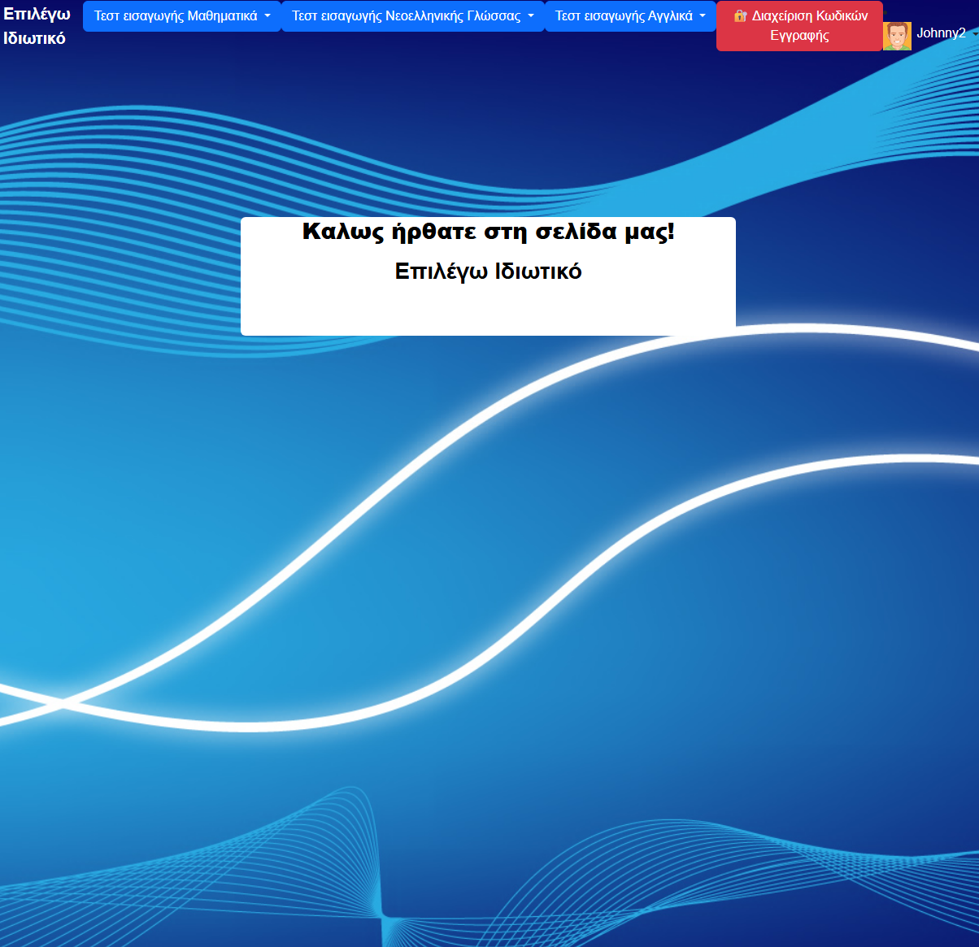The height and width of the screenshot is (947, 979).
Task: Expand the caret beside Τεστ εισαγωγής Αγγλικά
Action: (703, 16)
